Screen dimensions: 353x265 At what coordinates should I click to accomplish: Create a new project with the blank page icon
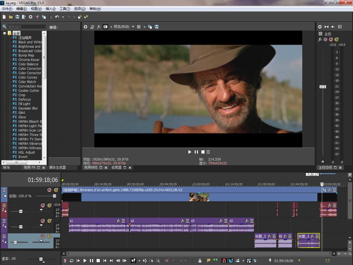4,17
